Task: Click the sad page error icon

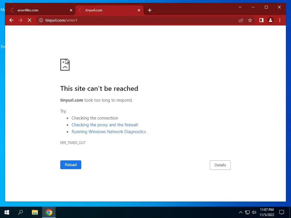Action: coord(65,65)
